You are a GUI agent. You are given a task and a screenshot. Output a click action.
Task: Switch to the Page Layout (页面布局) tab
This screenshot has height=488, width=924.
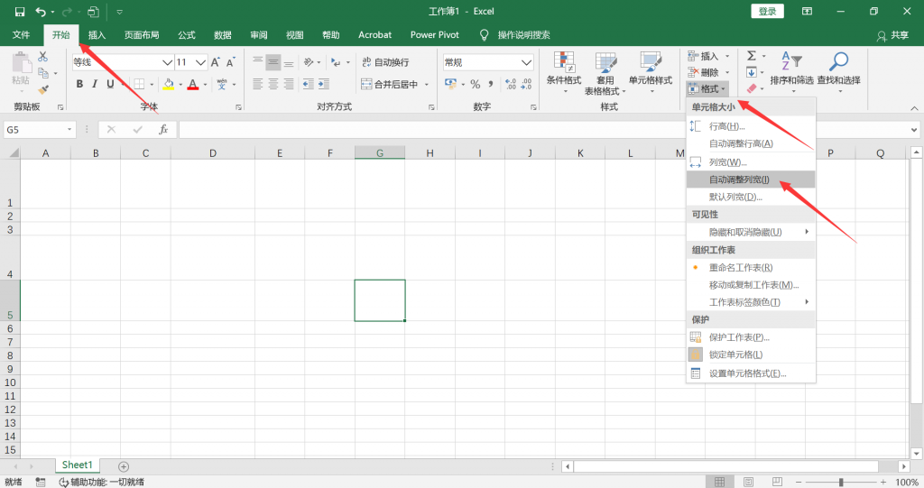[142, 35]
